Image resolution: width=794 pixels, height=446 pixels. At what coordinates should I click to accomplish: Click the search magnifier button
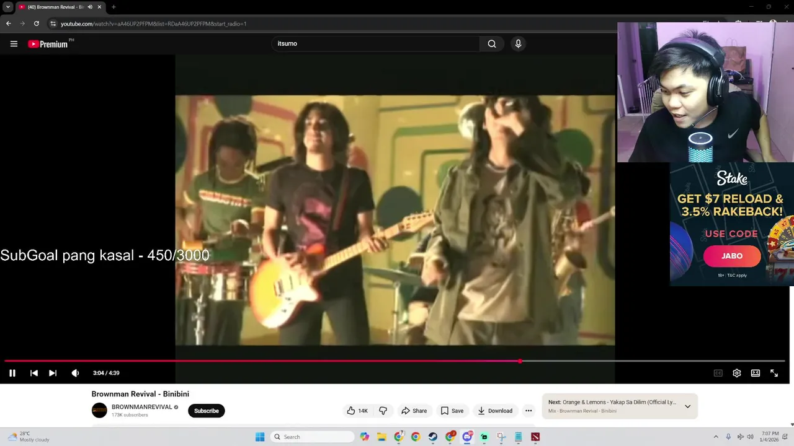click(x=492, y=44)
